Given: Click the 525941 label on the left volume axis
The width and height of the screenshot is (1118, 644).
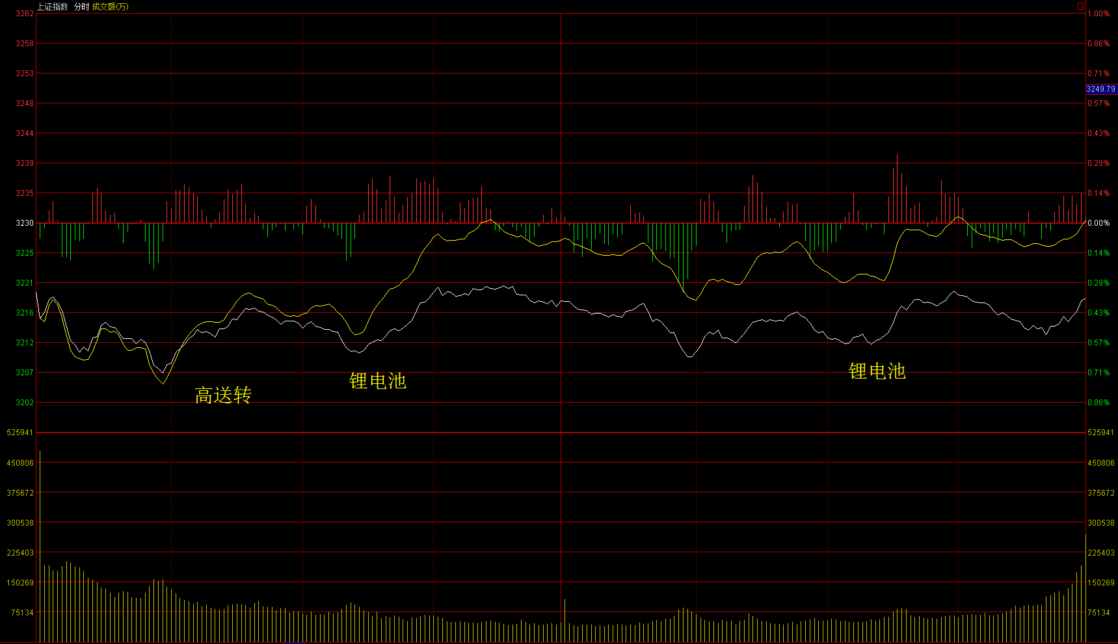Looking at the screenshot, I should [x=20, y=433].
